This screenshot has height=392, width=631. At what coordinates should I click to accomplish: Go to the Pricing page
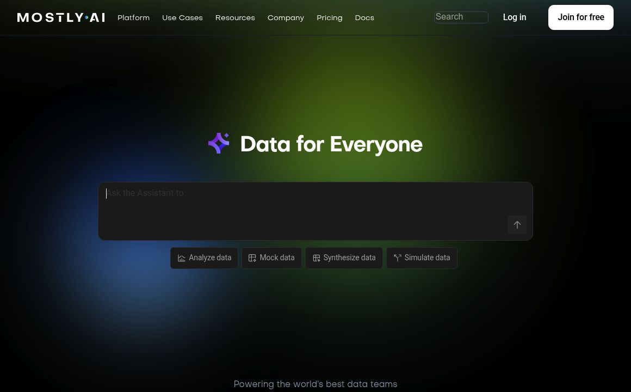[330, 17]
